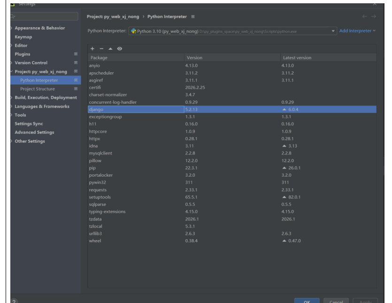The width and height of the screenshot is (392, 303).
Task: Click the Cancel button
Action: click(x=336, y=301)
